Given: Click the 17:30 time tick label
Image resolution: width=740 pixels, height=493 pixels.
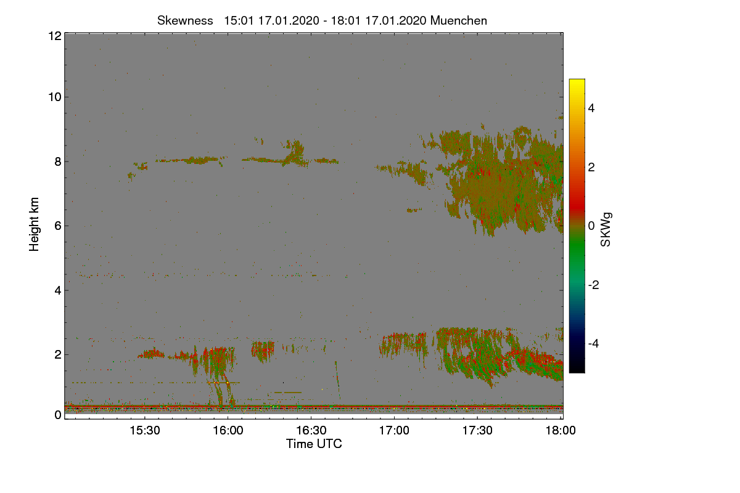Looking at the screenshot, I should [x=477, y=431].
